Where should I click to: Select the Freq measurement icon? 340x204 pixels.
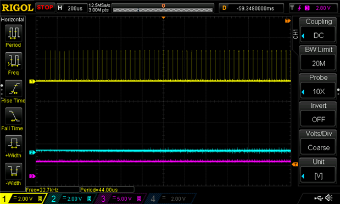[x=13, y=60]
